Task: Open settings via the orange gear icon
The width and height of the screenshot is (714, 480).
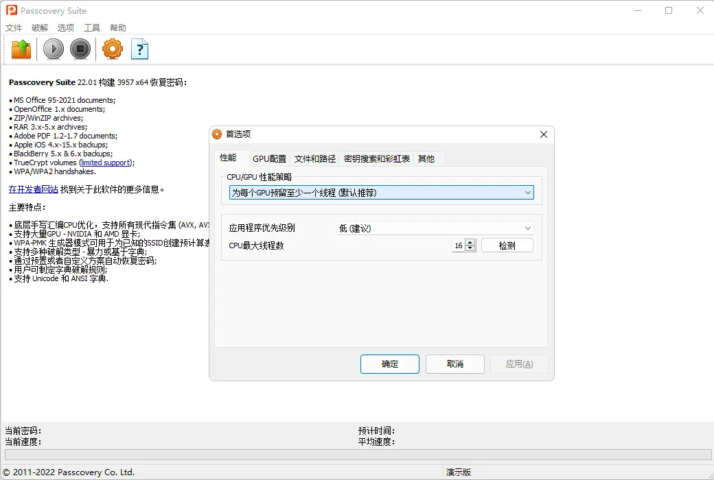Action: click(113, 49)
